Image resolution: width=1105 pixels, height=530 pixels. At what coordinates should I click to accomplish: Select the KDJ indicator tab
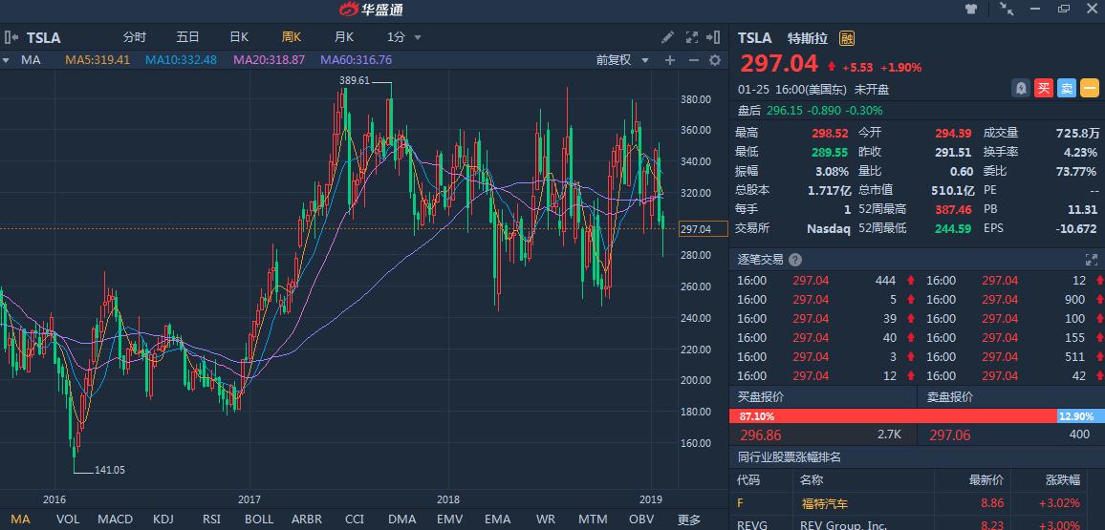pyautogui.click(x=162, y=519)
